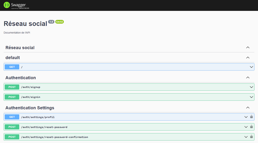Expand the /auth/signup endpoint arrow
This screenshot has height=143, width=258.
pos(251,87)
